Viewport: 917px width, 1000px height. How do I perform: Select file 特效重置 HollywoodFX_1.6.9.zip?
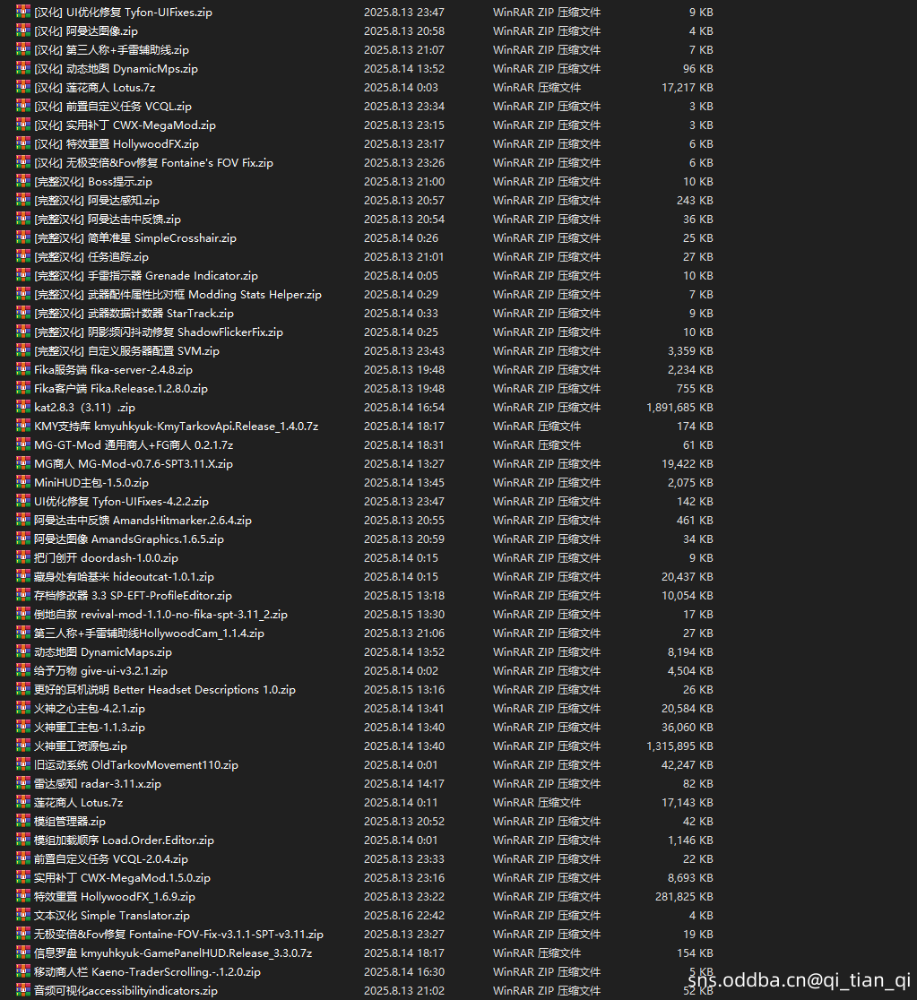(115, 896)
